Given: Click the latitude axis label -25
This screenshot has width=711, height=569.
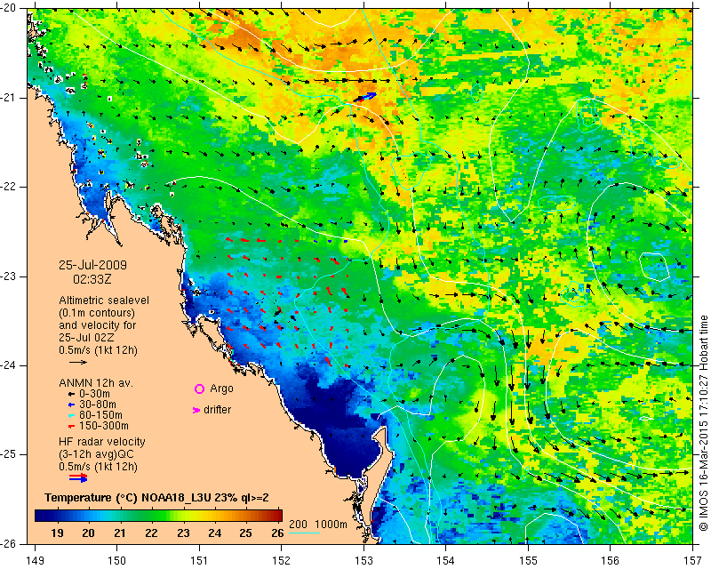Looking at the screenshot, I should 9,454.
